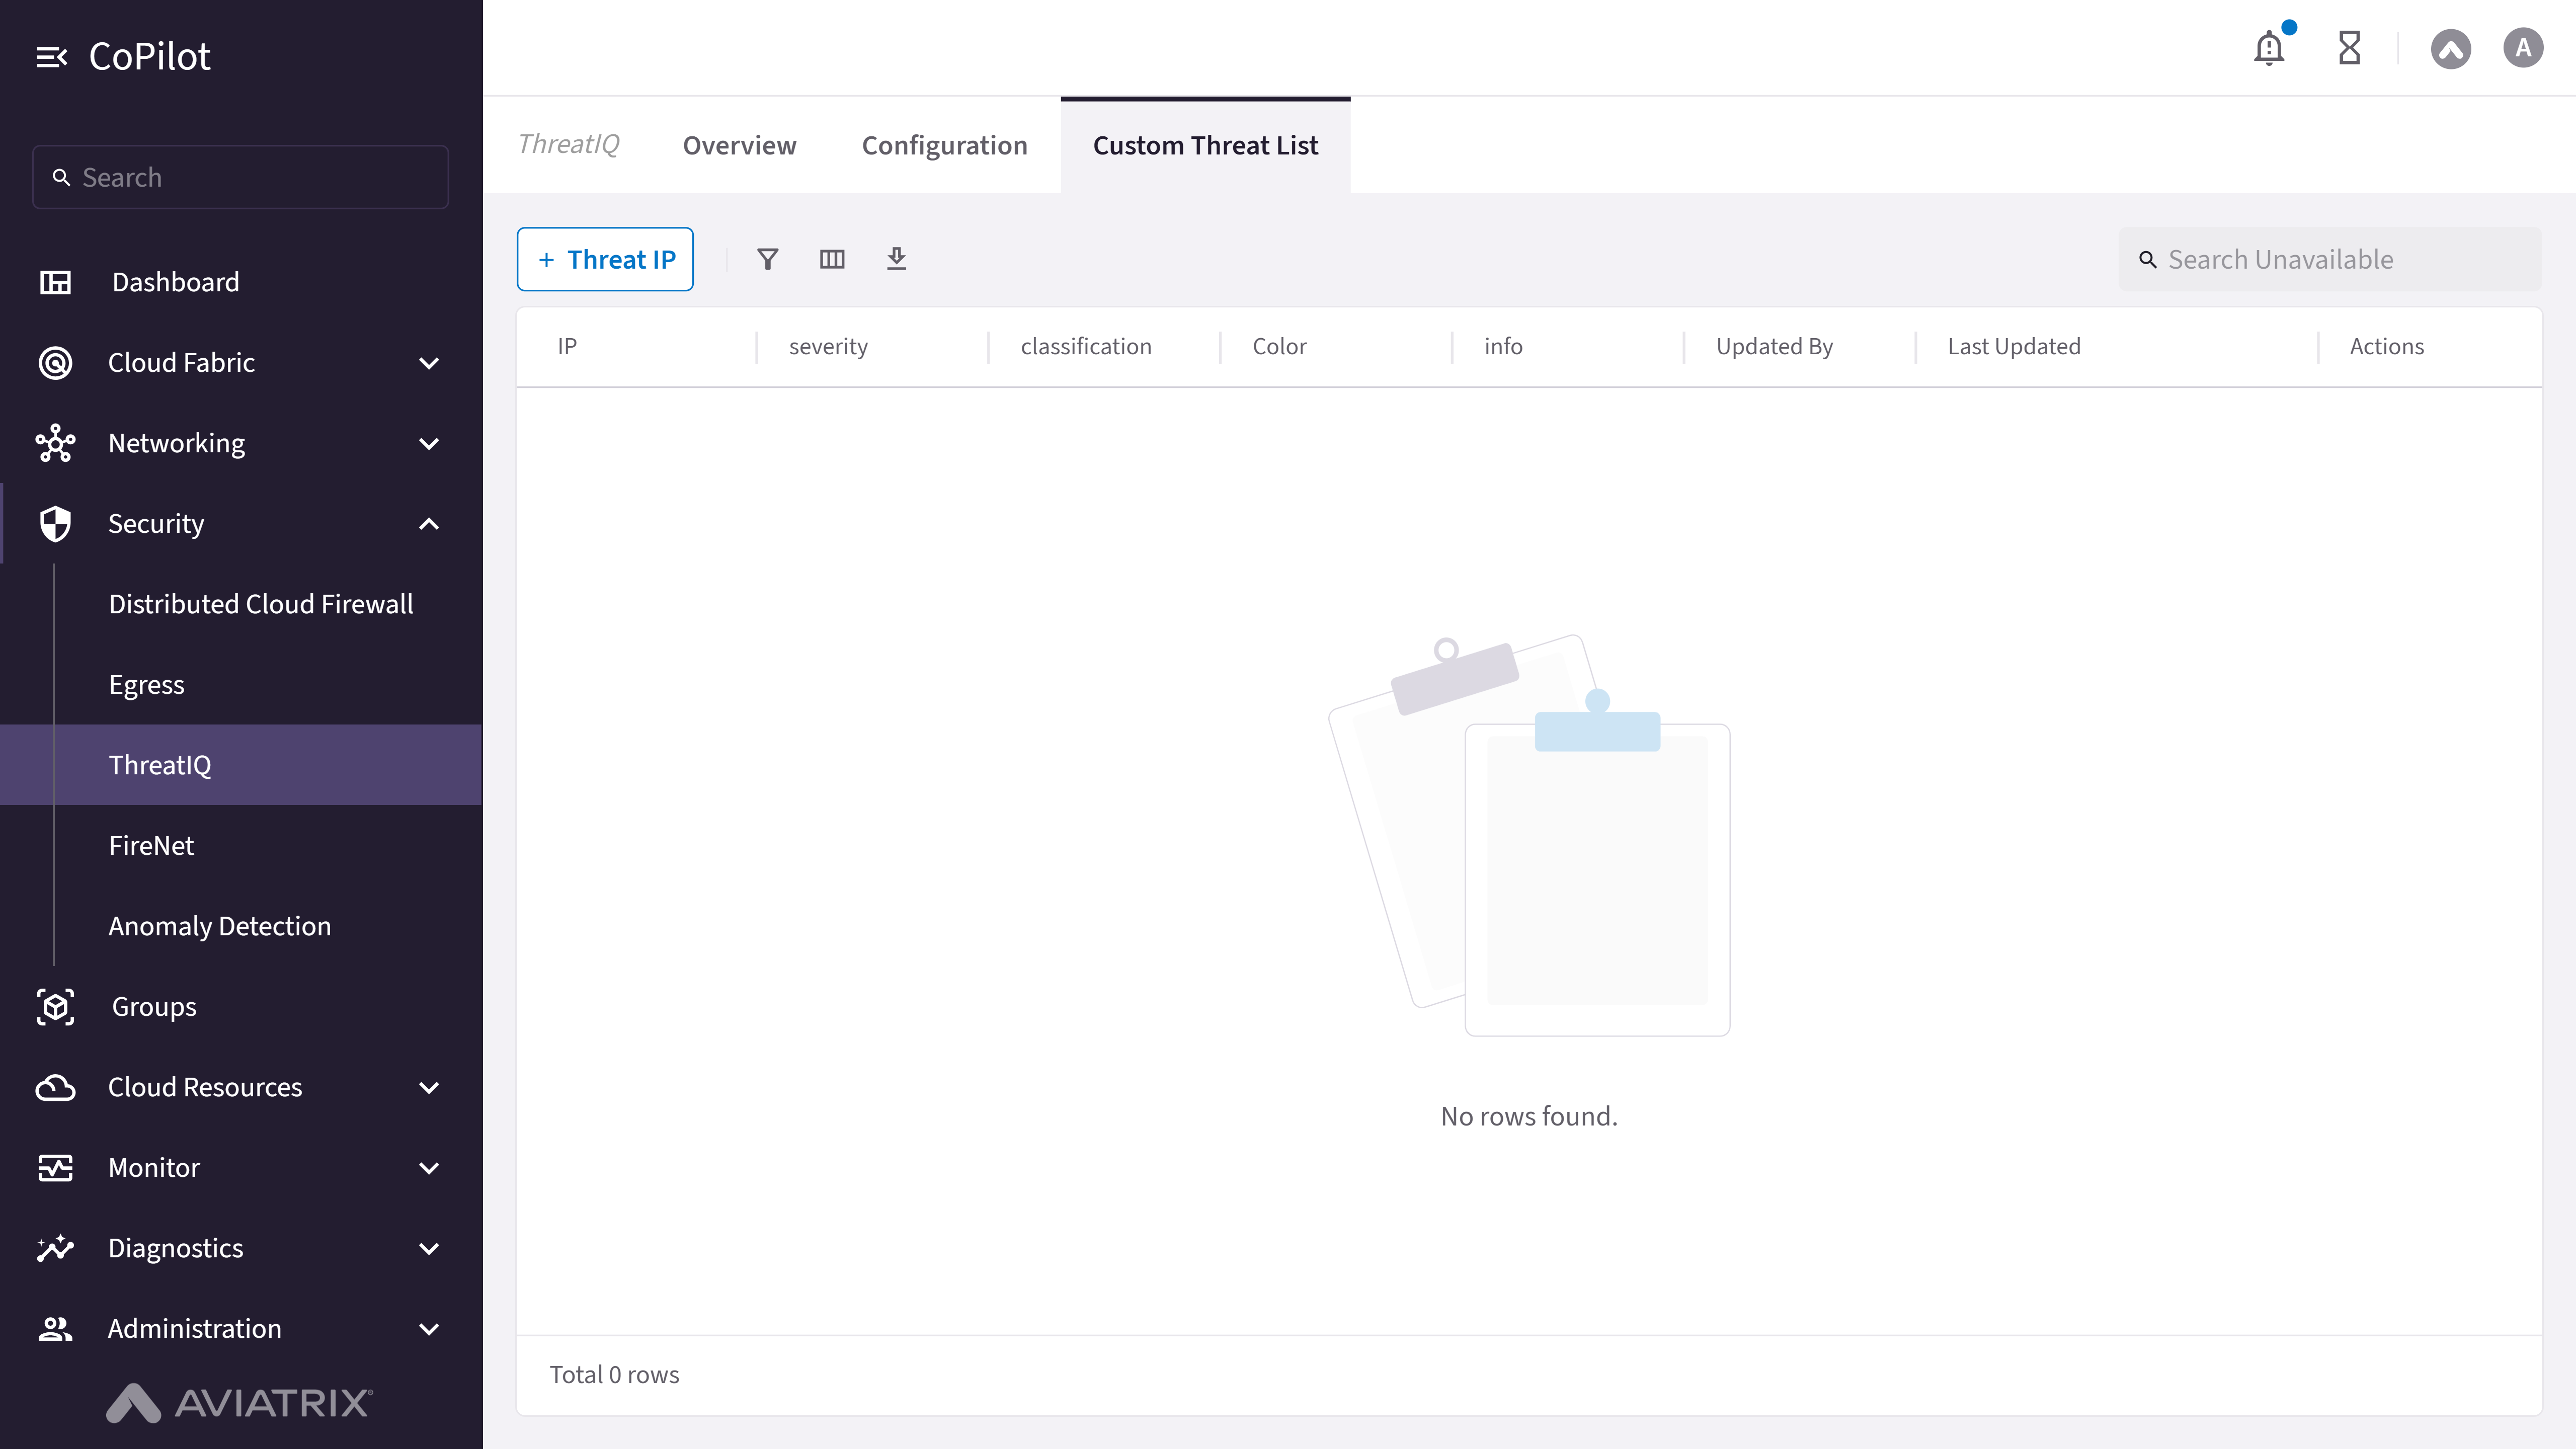The height and width of the screenshot is (1449, 2576).
Task: Sort by the severity column header
Action: pos(828,346)
